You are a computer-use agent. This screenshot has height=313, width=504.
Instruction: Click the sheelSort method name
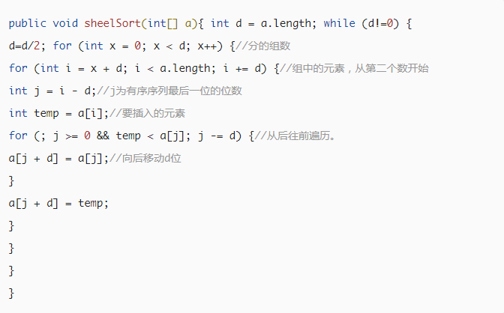(x=112, y=23)
